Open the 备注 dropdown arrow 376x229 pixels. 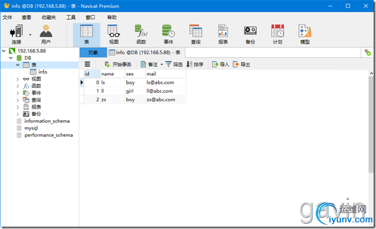click(162, 64)
